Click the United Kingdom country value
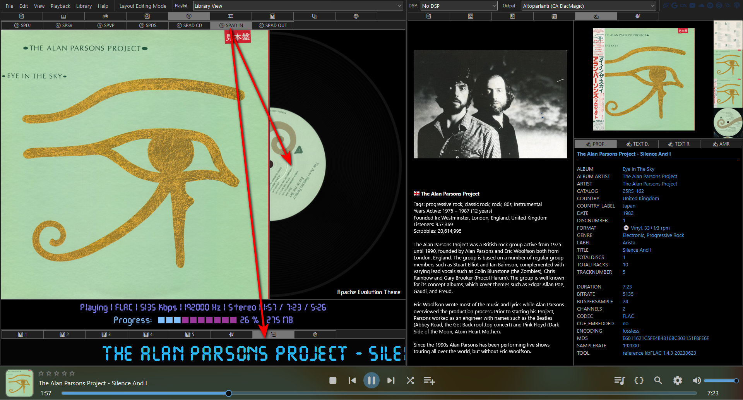The height and width of the screenshot is (400, 743). coord(641,199)
